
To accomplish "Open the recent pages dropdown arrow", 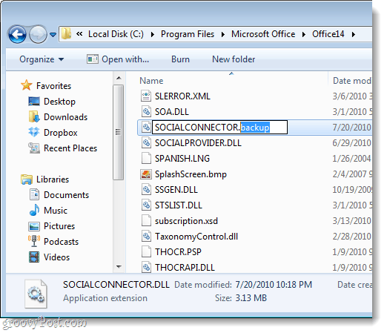I will click(53, 35).
